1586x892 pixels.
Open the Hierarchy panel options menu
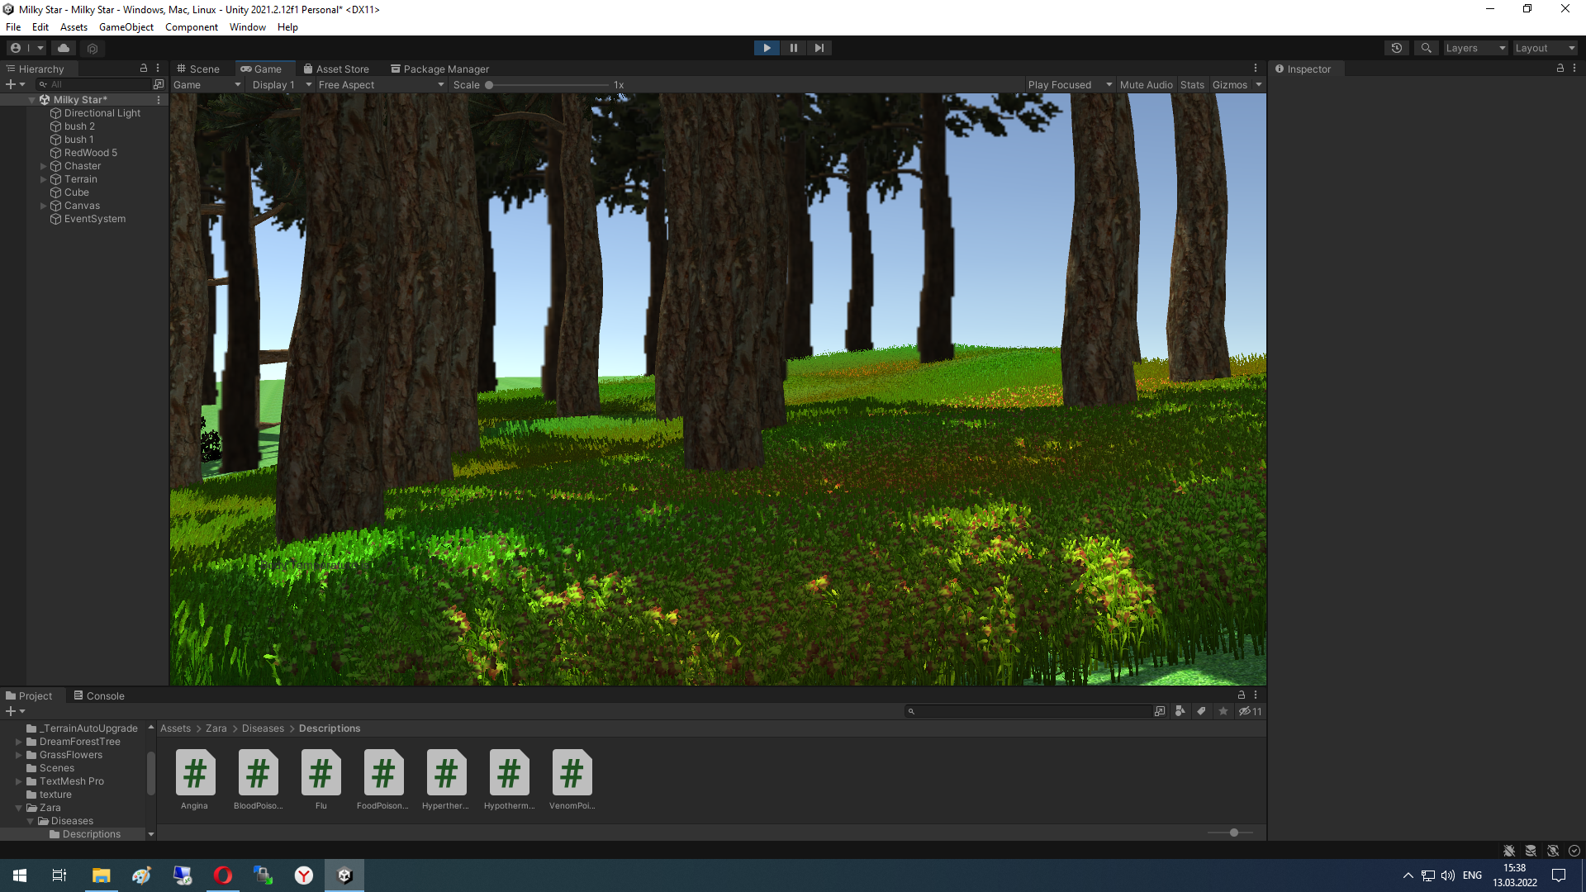158,69
